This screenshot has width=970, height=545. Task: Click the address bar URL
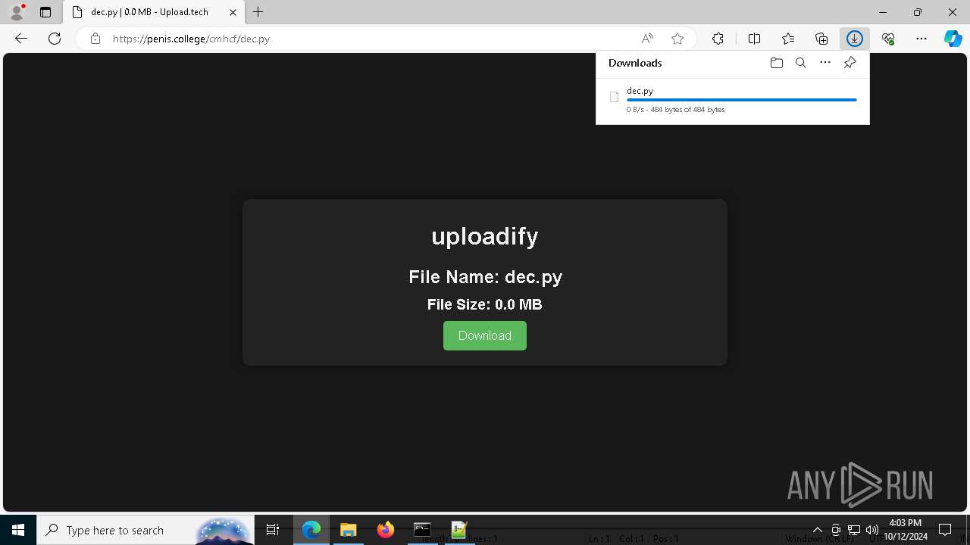pos(191,39)
